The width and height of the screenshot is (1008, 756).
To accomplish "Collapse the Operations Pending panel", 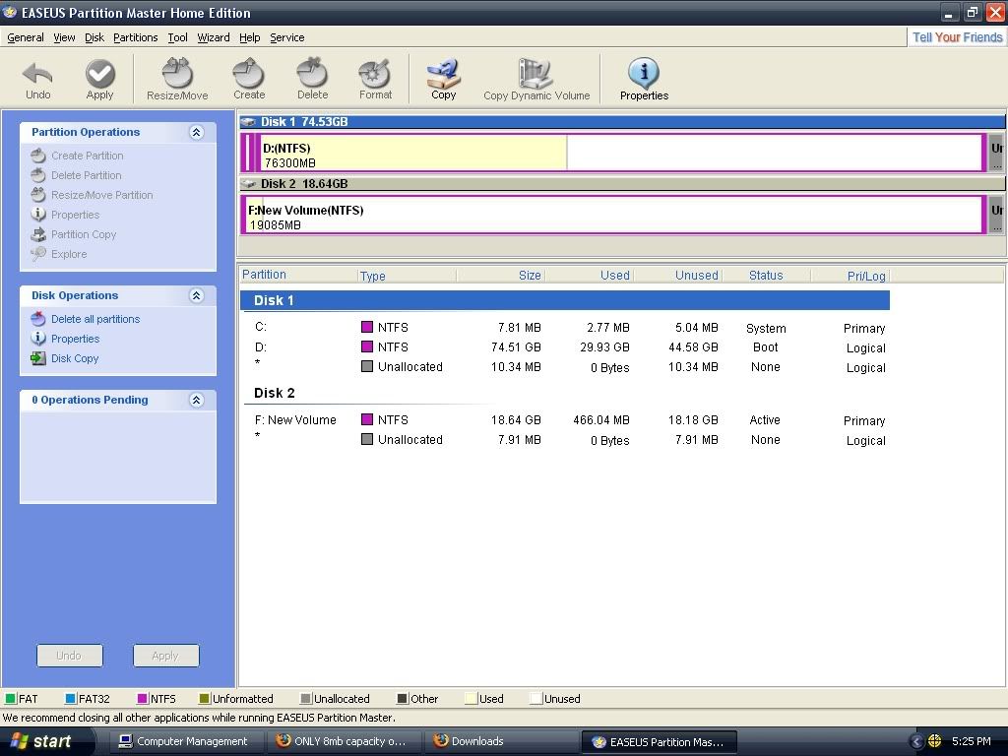I will click(197, 400).
